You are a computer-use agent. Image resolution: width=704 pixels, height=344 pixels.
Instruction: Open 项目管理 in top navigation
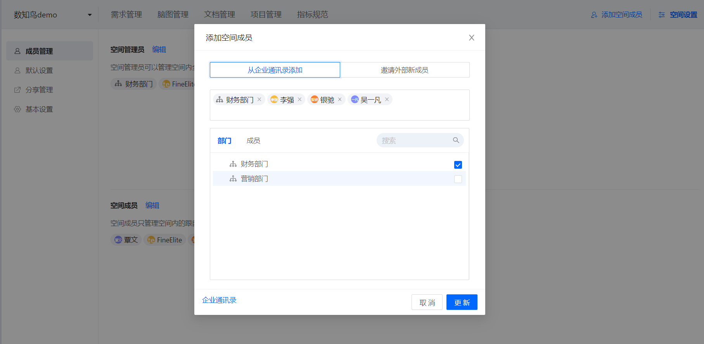pos(266,15)
